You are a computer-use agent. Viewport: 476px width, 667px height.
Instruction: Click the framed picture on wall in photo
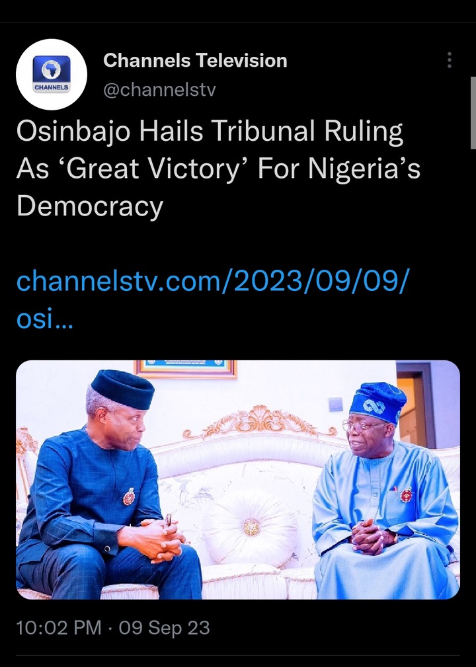(186, 369)
